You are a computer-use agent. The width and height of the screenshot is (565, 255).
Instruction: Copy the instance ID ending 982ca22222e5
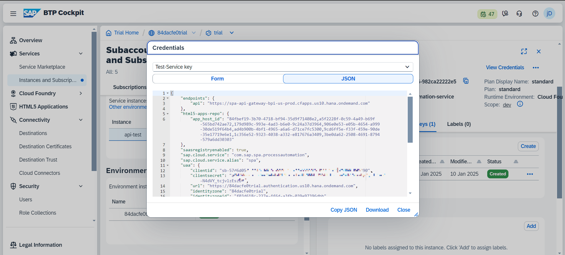tap(466, 81)
